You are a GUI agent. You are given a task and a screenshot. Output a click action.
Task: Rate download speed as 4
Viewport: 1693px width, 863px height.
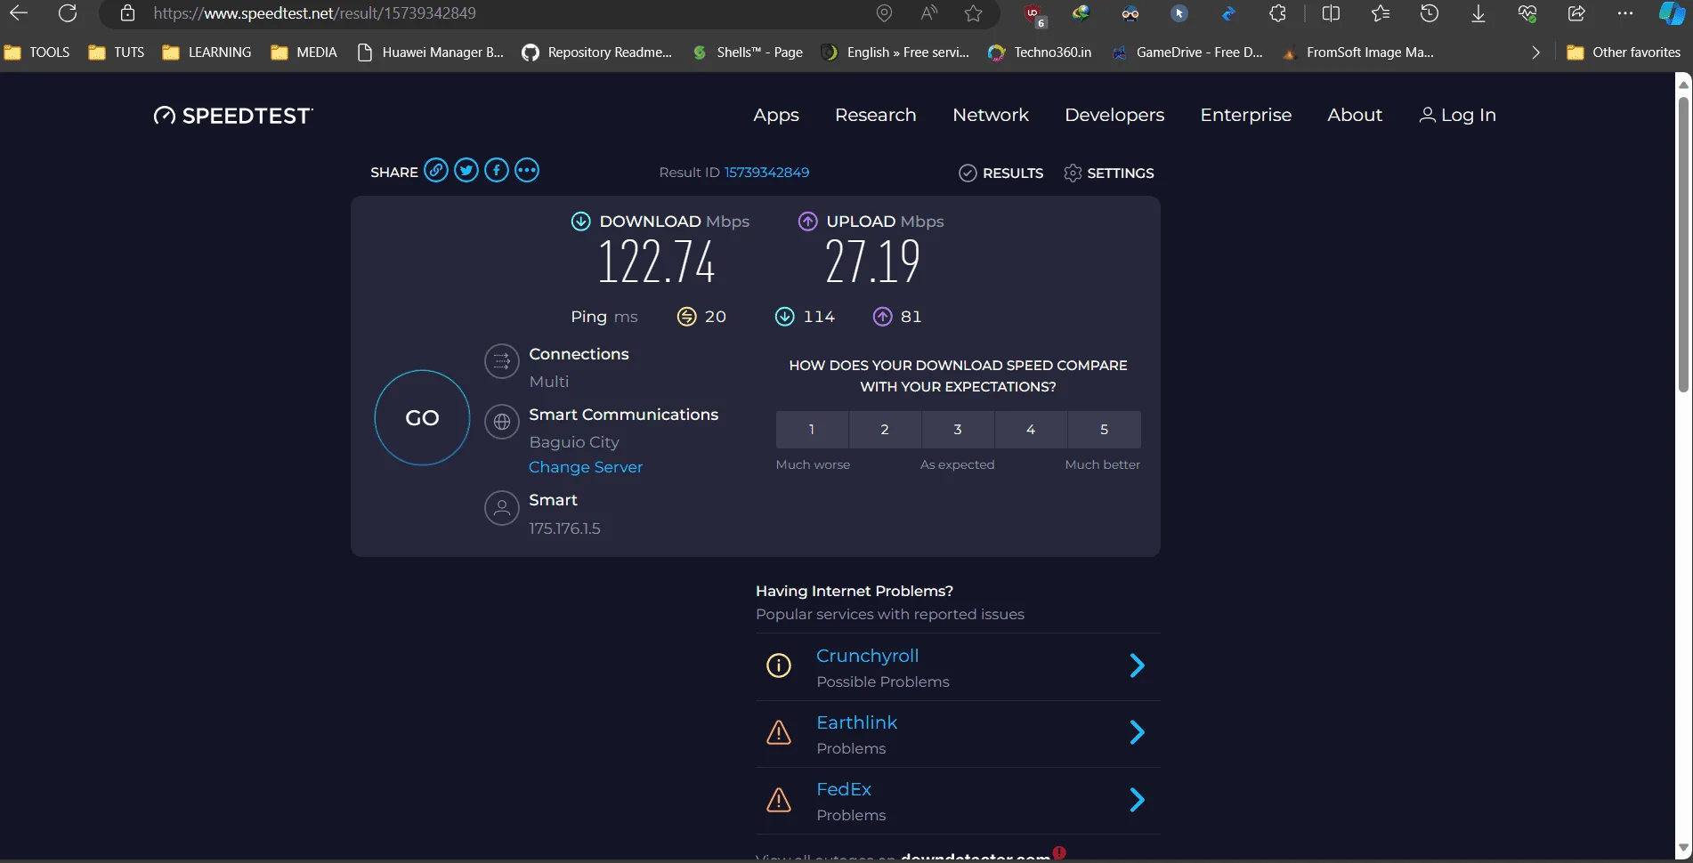point(1031,430)
